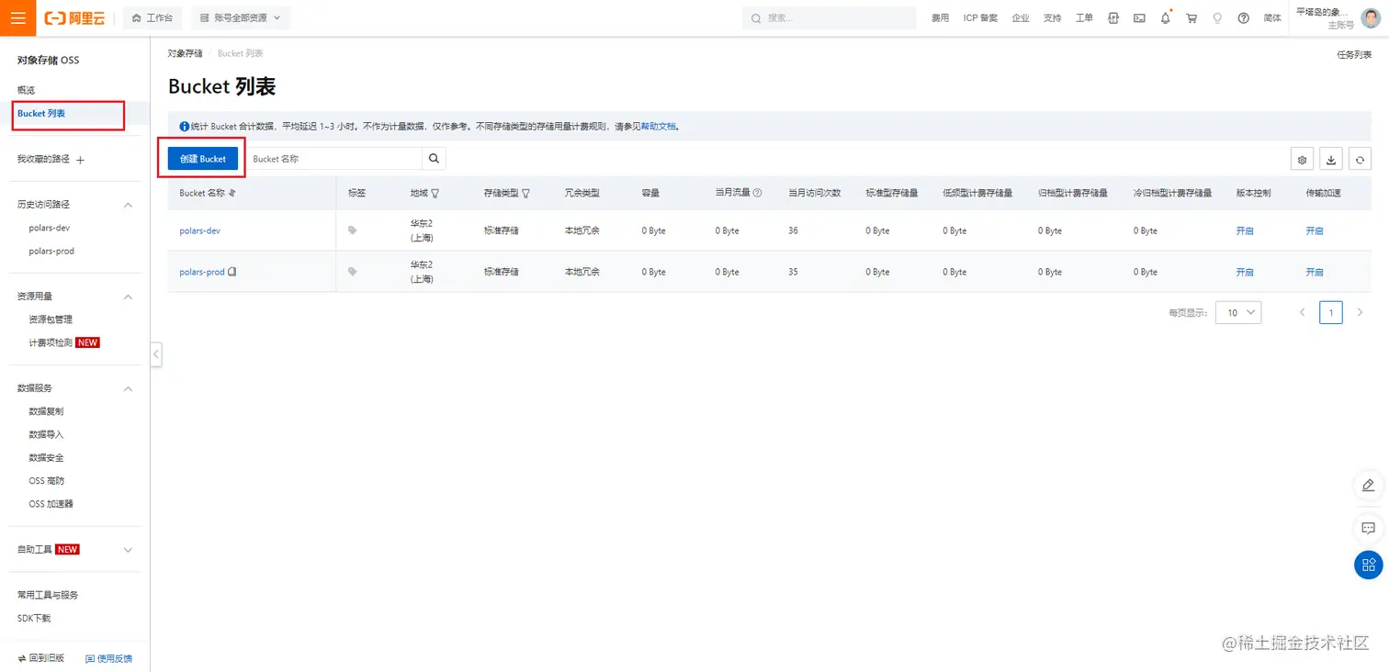
Task: Open SDK下载
Action: [x=34, y=618]
